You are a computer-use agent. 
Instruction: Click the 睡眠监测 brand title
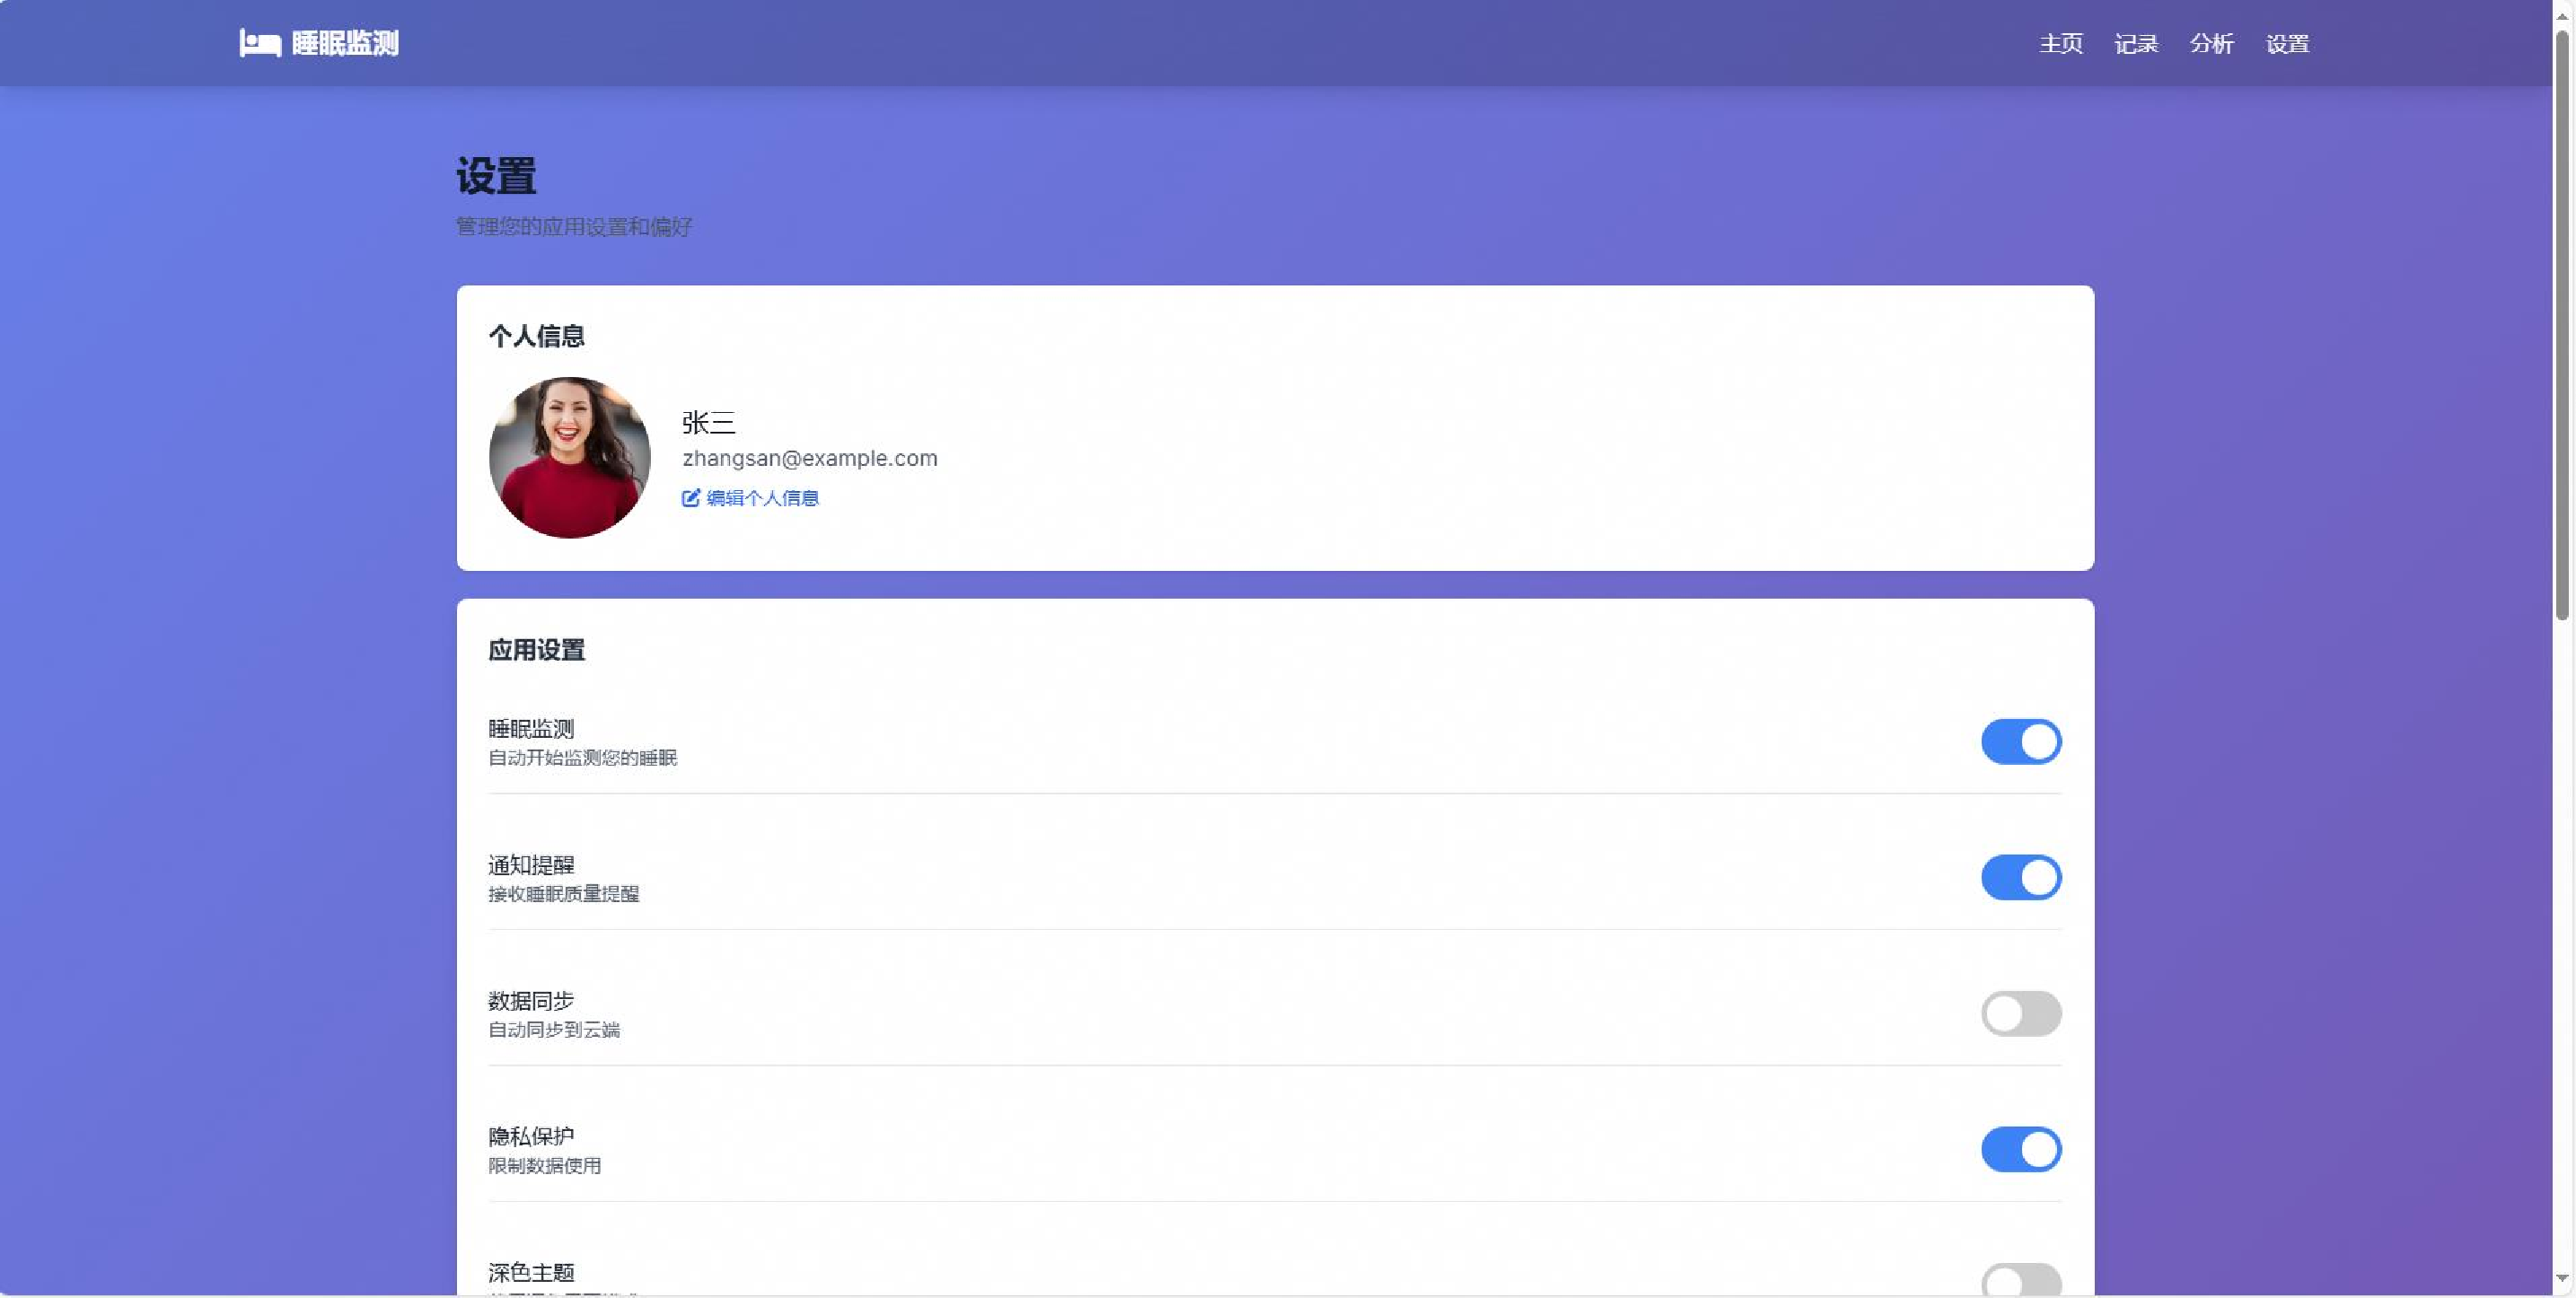tap(345, 43)
